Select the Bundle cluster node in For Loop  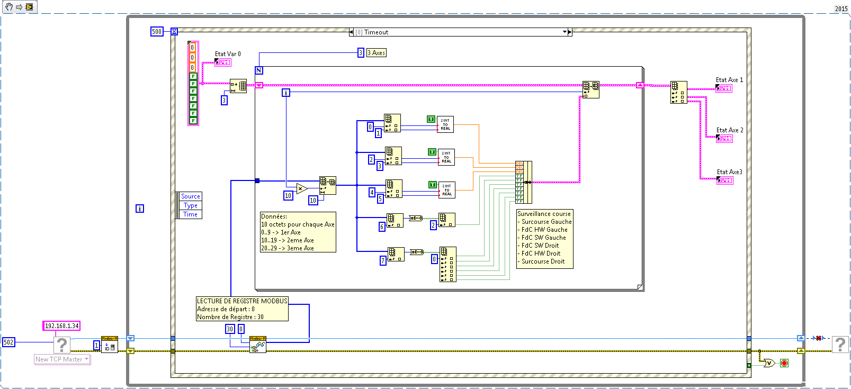(524, 182)
